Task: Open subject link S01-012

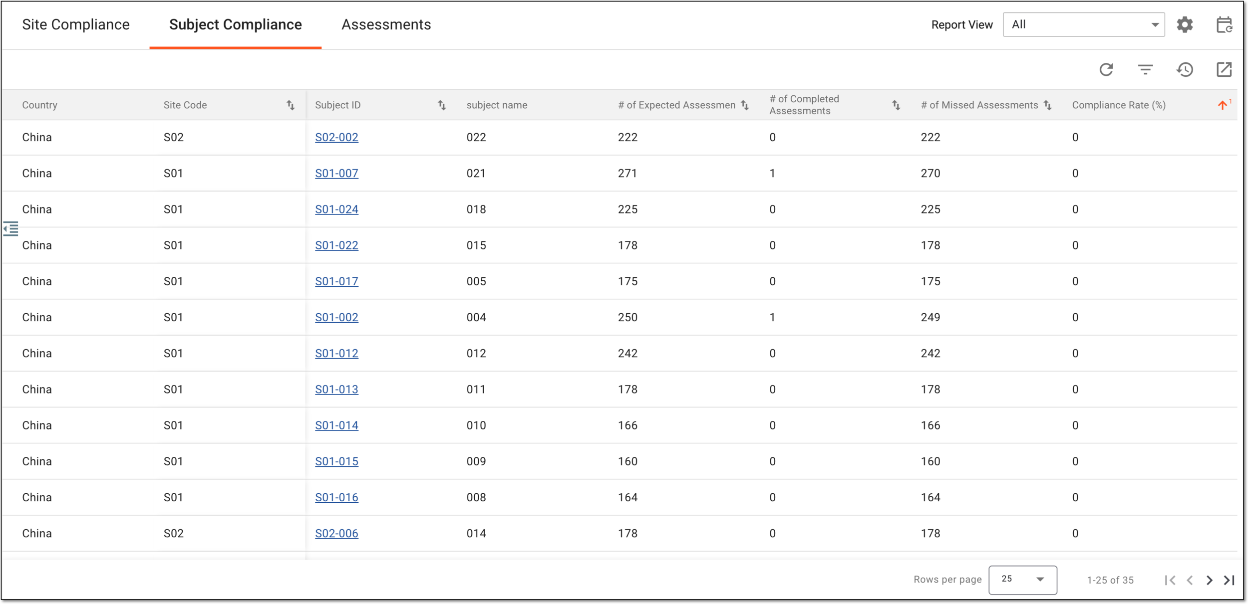Action: [336, 353]
